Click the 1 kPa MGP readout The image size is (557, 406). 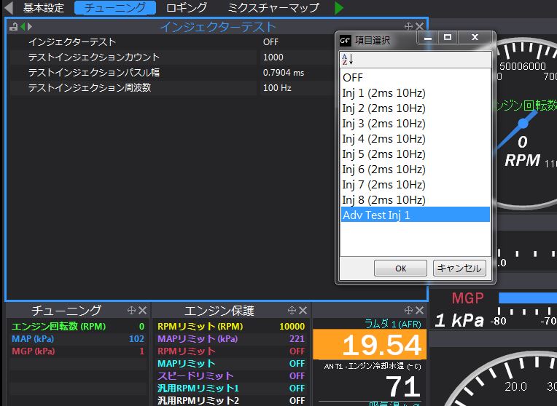point(459,320)
